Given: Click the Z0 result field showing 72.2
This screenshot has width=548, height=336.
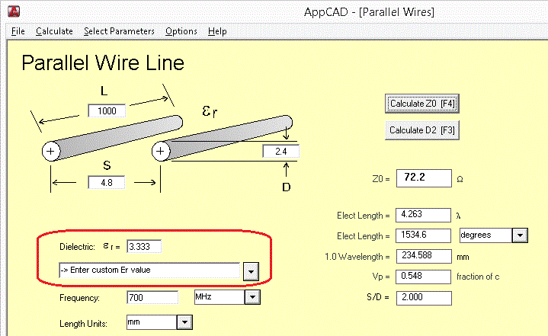Looking at the screenshot, I should 424,178.
